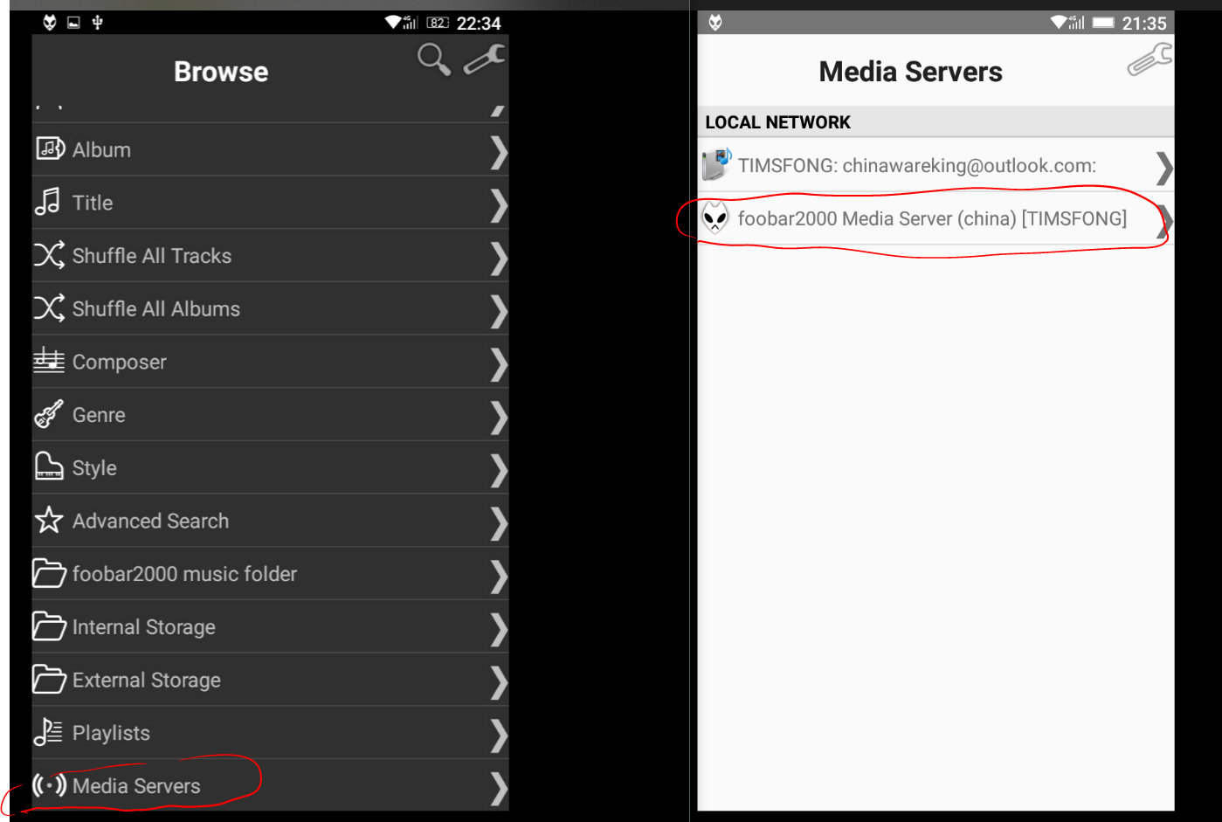Open the External Storage label

[x=147, y=680]
